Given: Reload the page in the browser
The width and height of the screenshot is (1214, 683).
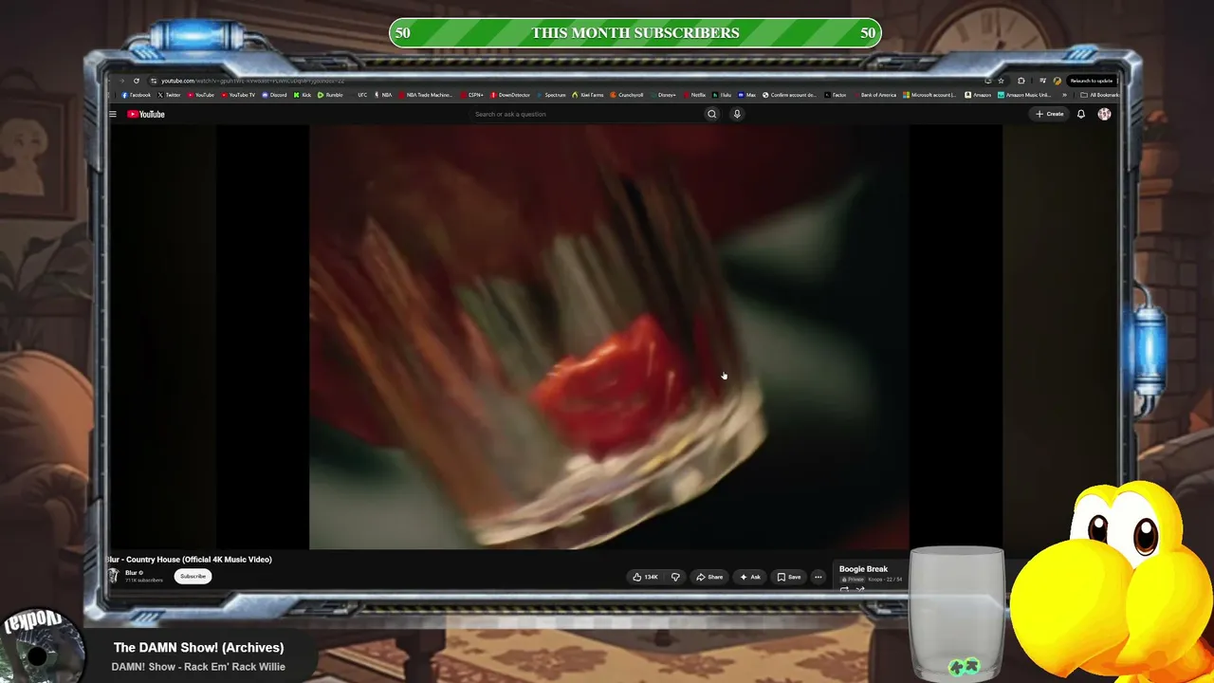Looking at the screenshot, I should [x=137, y=81].
